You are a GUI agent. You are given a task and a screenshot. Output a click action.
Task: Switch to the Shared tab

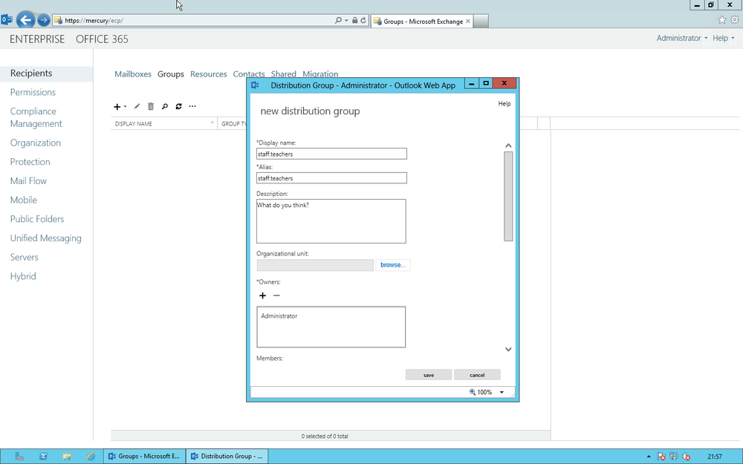283,73
